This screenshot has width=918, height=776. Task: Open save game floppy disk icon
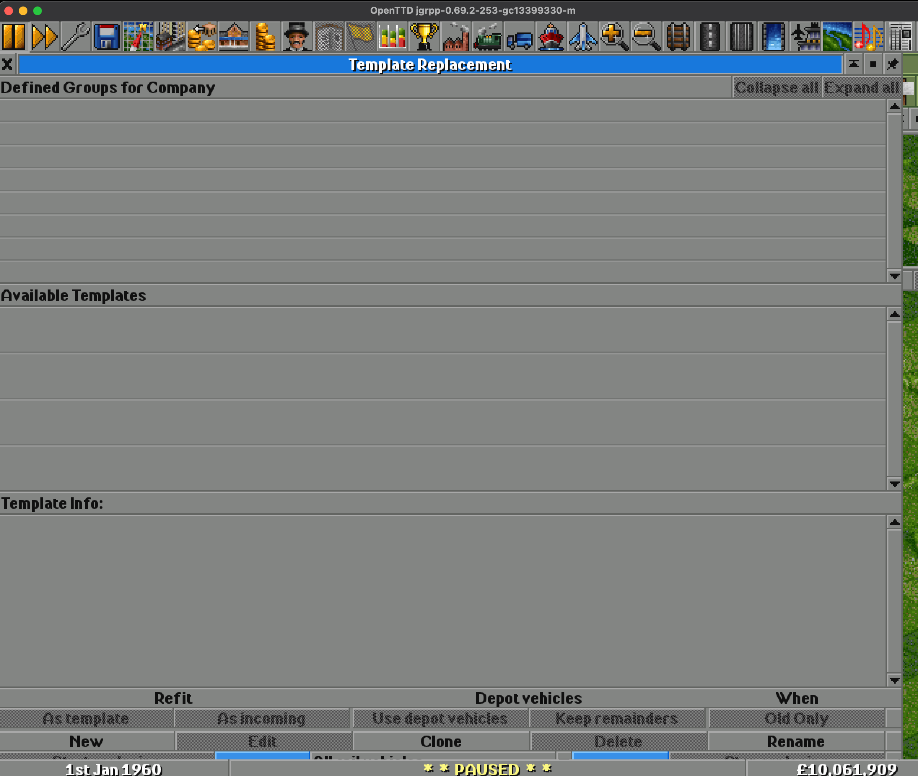tap(107, 37)
